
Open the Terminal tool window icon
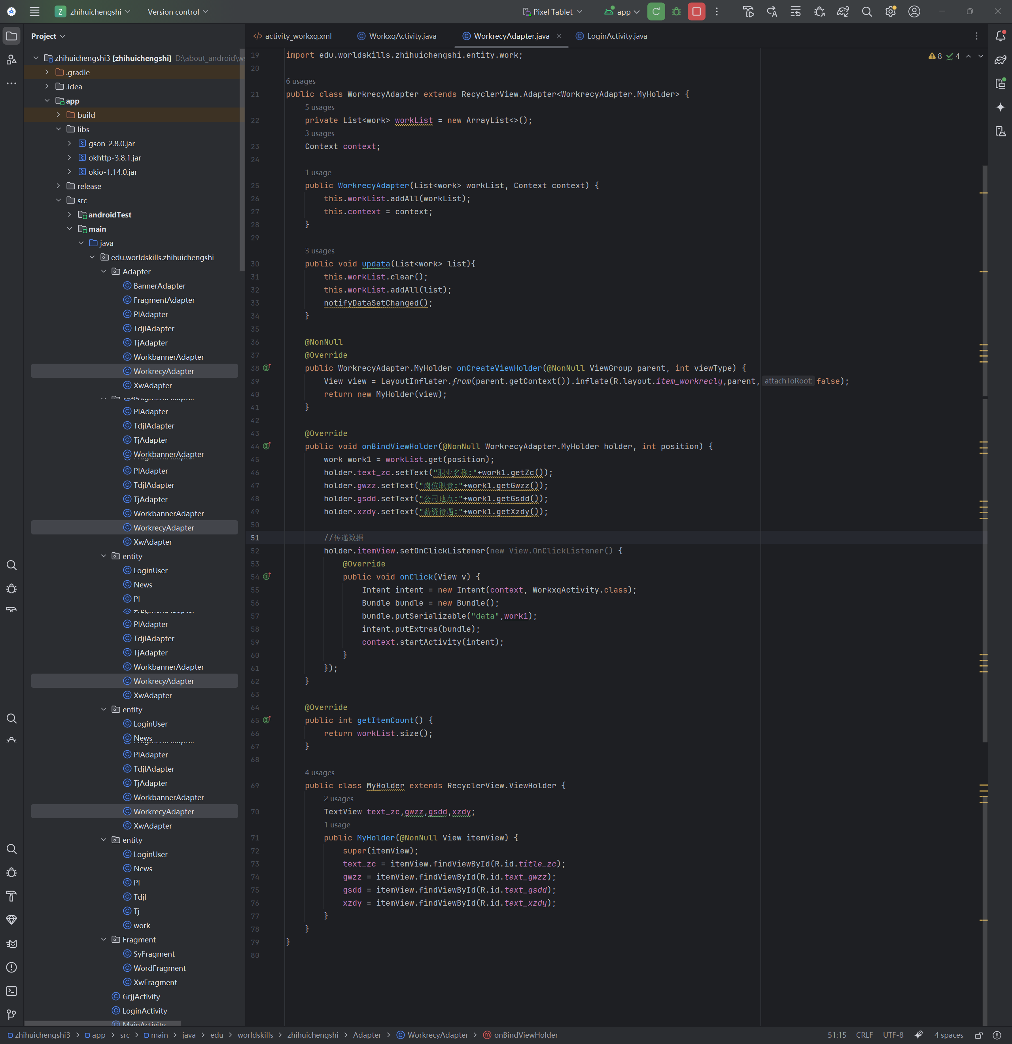click(x=11, y=991)
